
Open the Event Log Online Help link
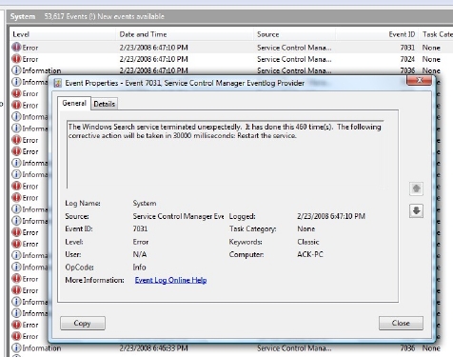(170, 280)
